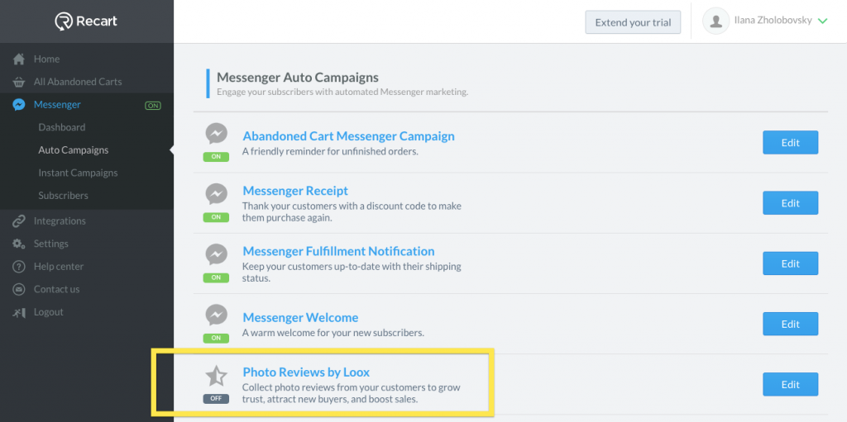Click the basket icon for All Abandoned Carts
847x422 pixels.
tap(19, 82)
